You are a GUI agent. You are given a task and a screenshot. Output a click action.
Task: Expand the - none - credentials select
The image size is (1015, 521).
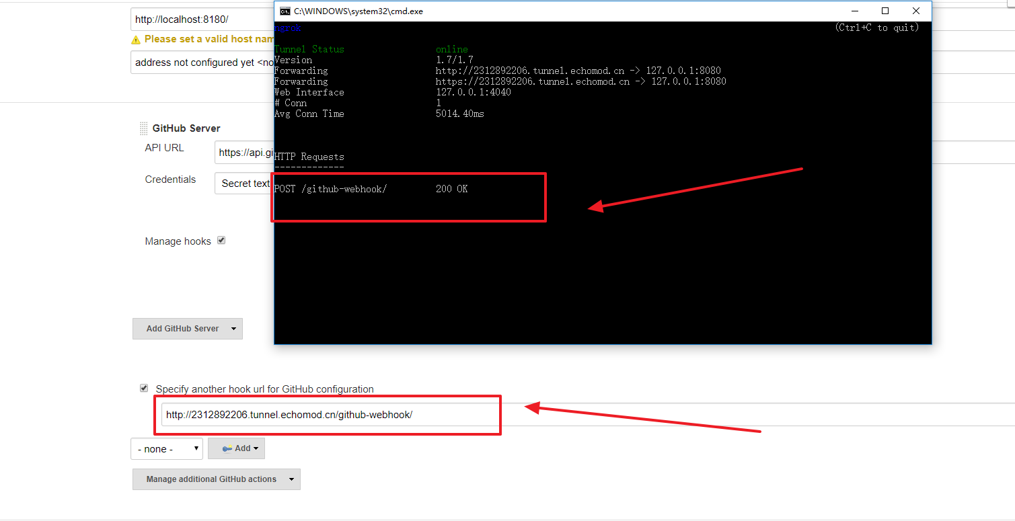[167, 448]
